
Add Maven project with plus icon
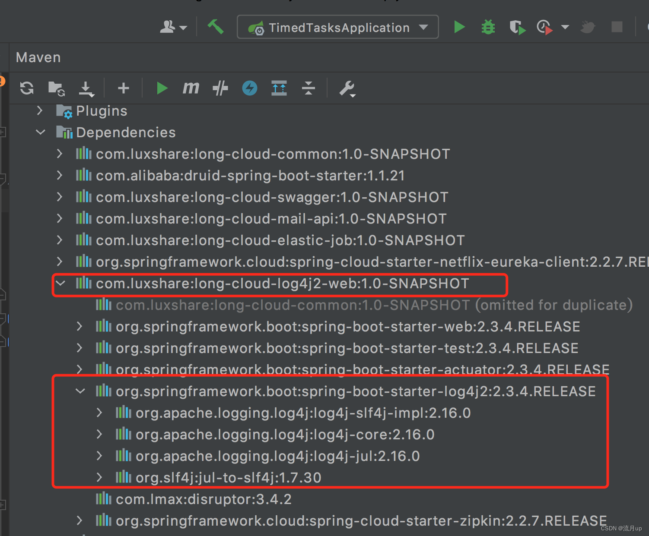[124, 88]
